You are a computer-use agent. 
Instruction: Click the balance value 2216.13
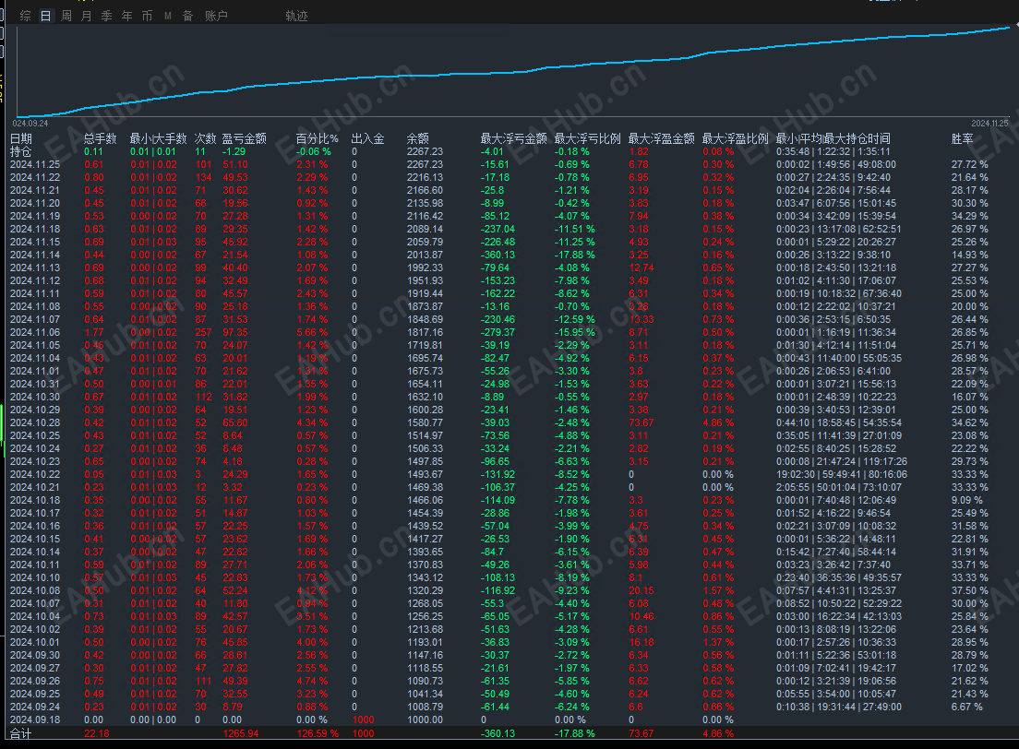pyautogui.click(x=425, y=177)
